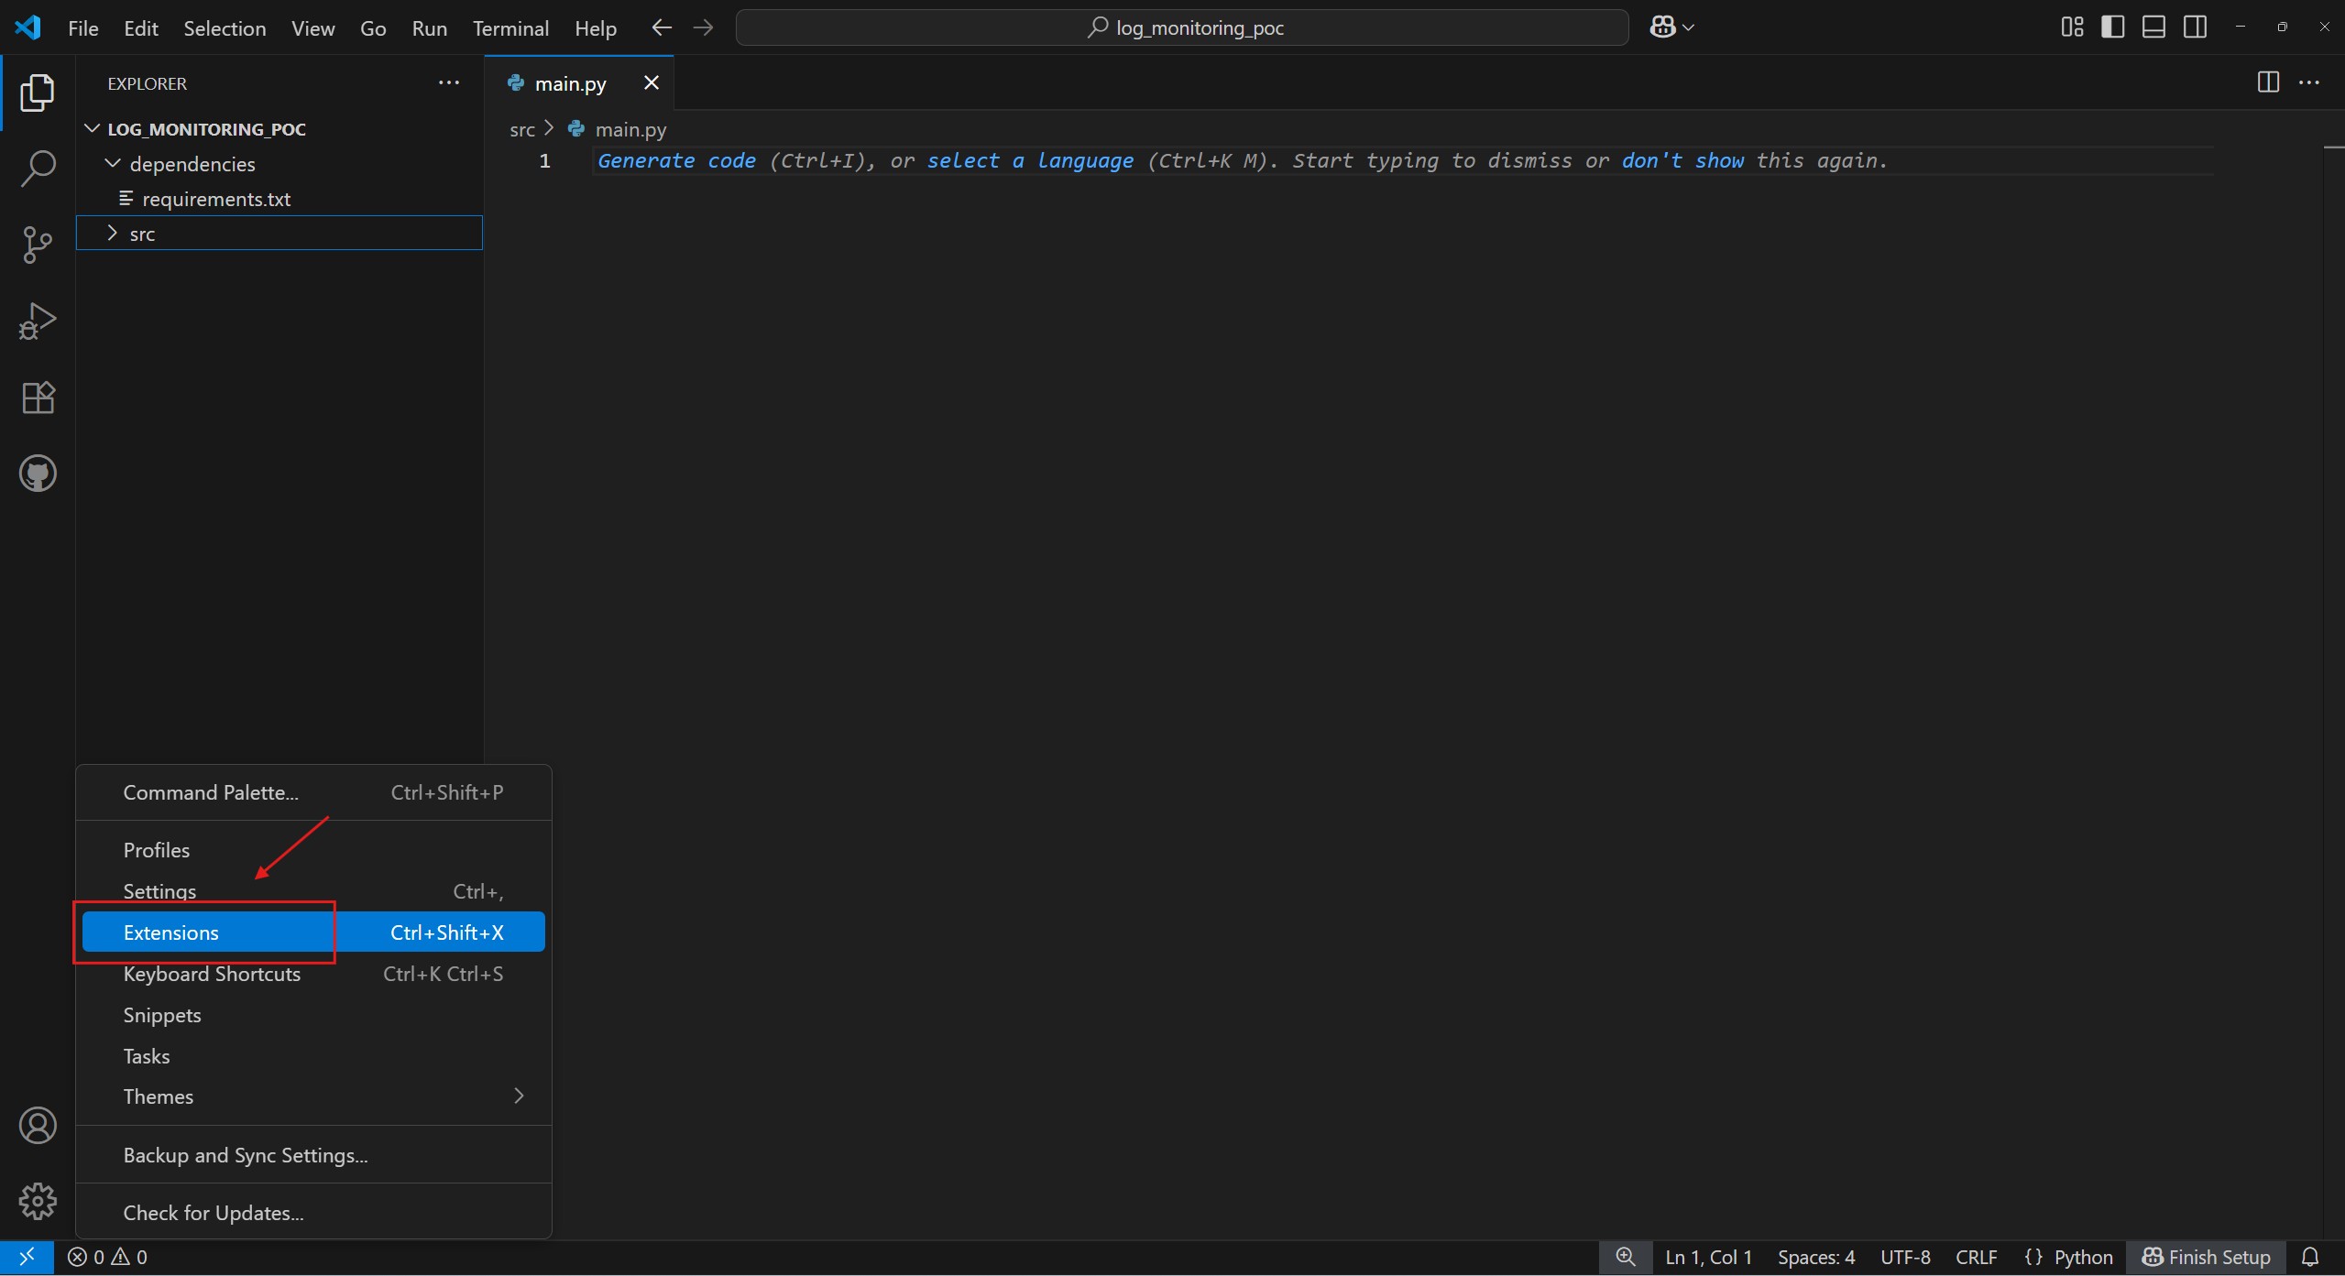Collapse the dependencies folder

pos(192,164)
